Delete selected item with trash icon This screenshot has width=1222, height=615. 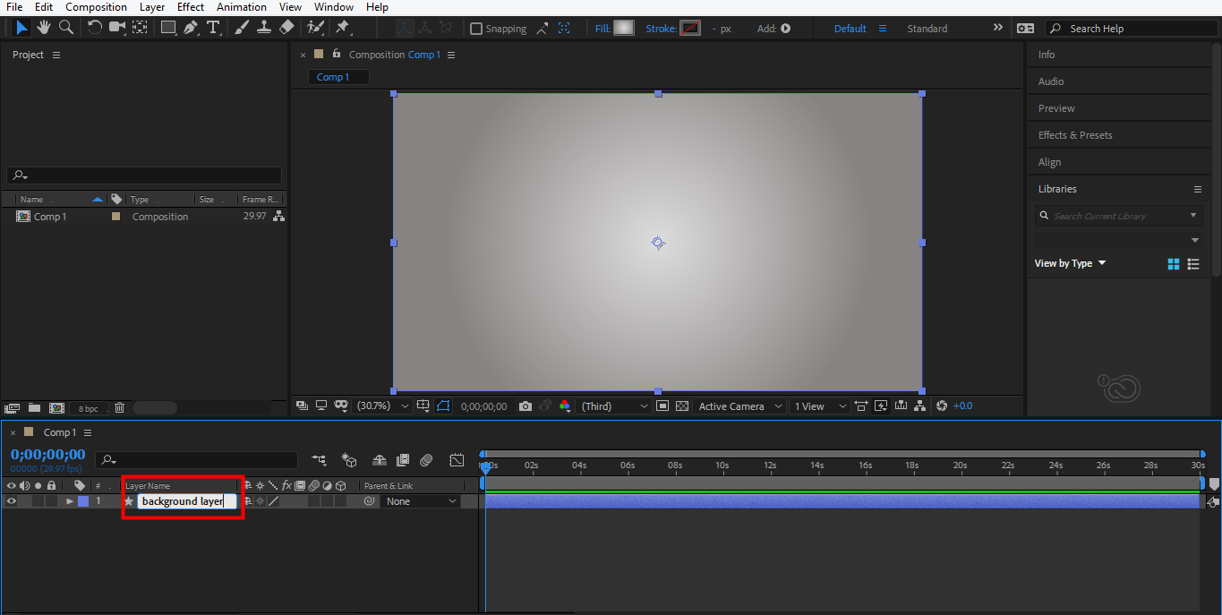coord(119,408)
